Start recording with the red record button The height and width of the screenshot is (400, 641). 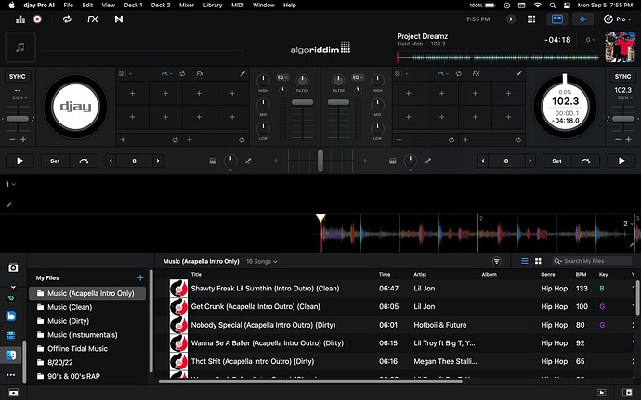[37, 19]
